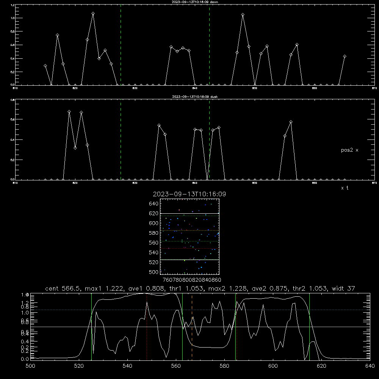Screen dimensions: 379x379
Task: Click the horizontal dotted threshold line in bottom plot
Action: point(200,310)
